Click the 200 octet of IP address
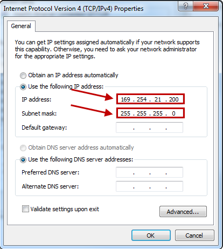This screenshot has width=223, height=249. [173, 99]
